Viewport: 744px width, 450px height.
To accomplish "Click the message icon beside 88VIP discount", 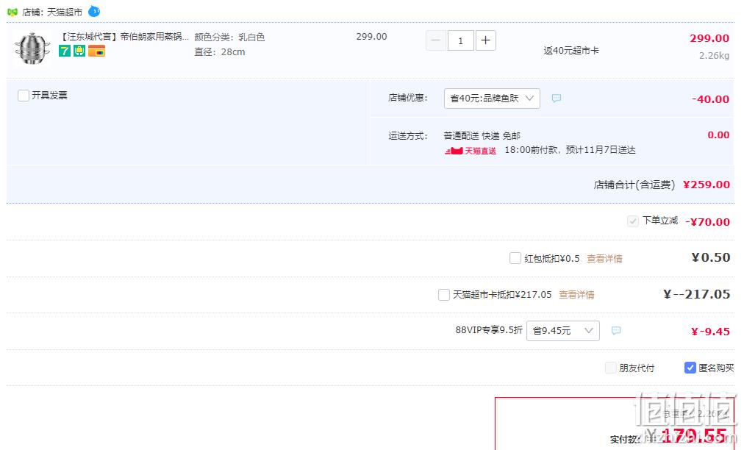I will (616, 330).
